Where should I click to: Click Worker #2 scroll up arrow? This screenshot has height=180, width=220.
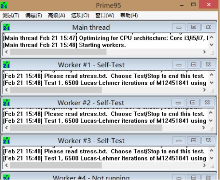click(211, 113)
